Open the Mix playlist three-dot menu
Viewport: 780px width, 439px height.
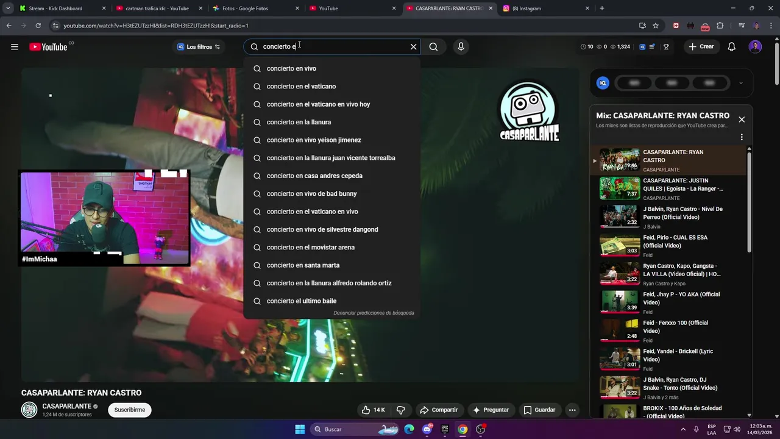(742, 137)
